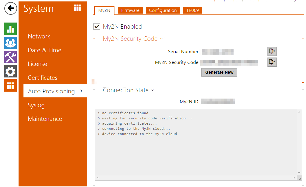The height and width of the screenshot is (187, 306).
Task: Click the down arrow on the log scrollbar
Action: click(x=299, y=173)
